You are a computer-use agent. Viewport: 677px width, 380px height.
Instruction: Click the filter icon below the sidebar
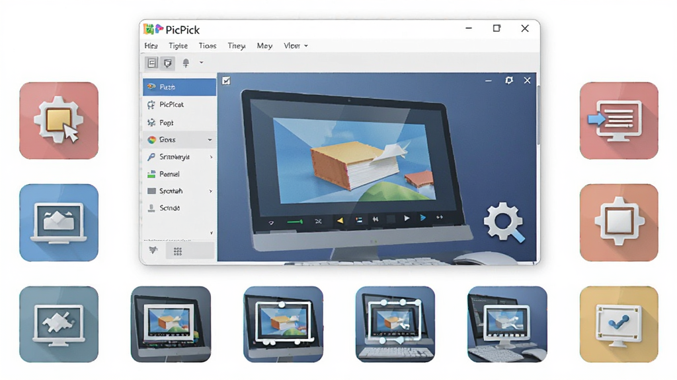[153, 251]
